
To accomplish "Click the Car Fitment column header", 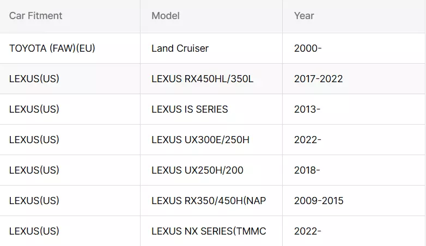I will tap(35, 16).
